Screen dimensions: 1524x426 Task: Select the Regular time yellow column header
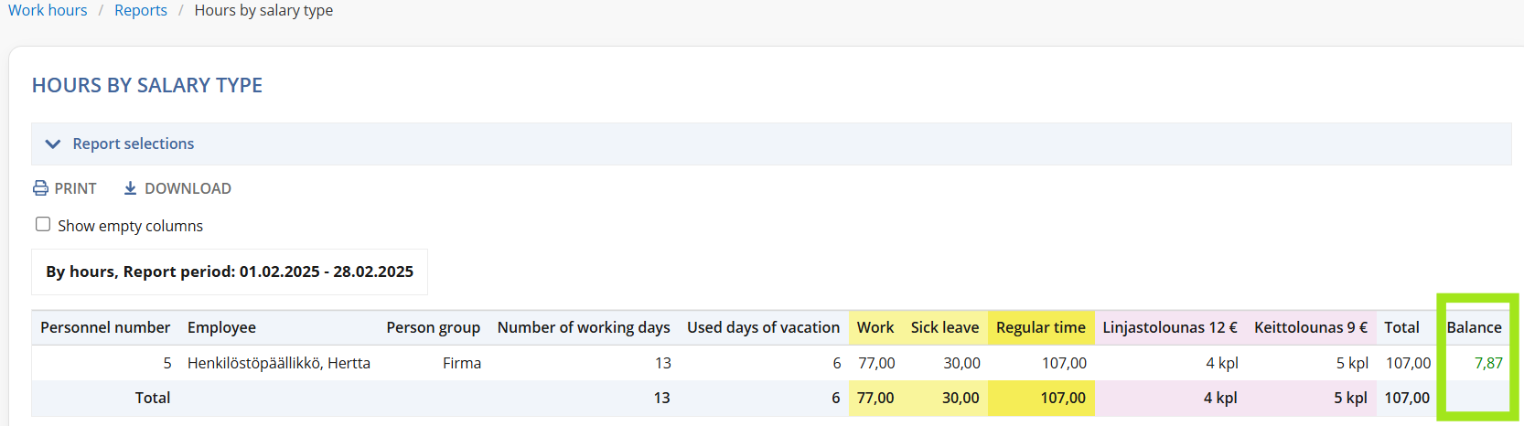[1040, 327]
